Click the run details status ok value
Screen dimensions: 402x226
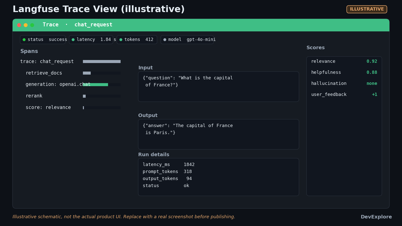click(186, 186)
